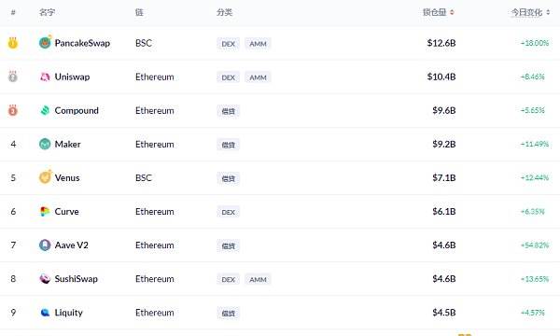
Task: Sort by 锁仓量 column arrows
Action: click(x=452, y=12)
